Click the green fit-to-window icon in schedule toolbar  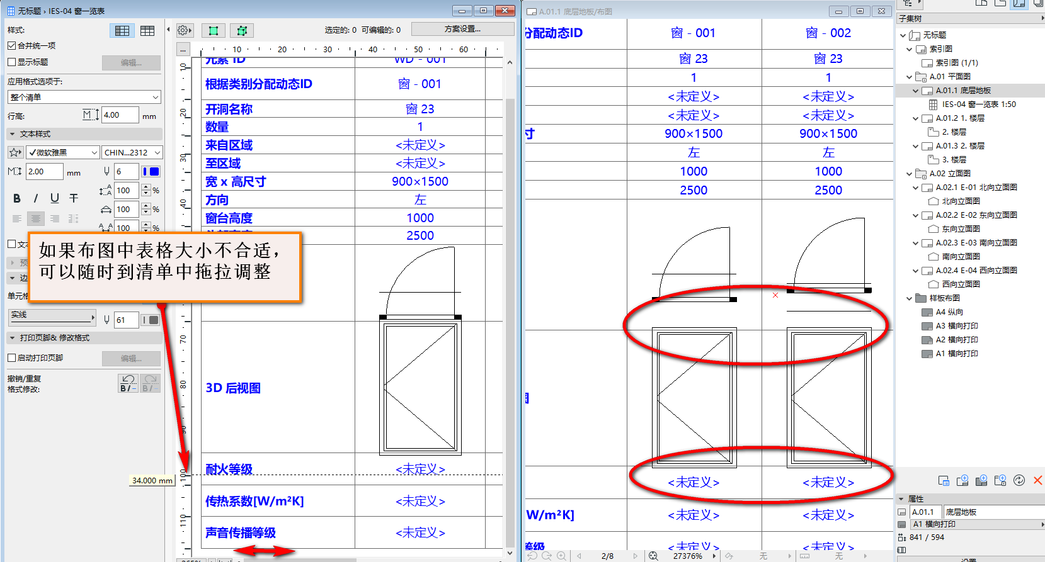point(214,30)
